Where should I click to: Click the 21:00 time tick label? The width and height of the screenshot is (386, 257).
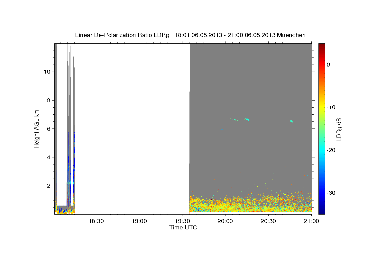pyautogui.click(x=311, y=221)
